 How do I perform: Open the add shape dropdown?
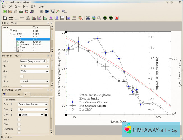(81, 18)
